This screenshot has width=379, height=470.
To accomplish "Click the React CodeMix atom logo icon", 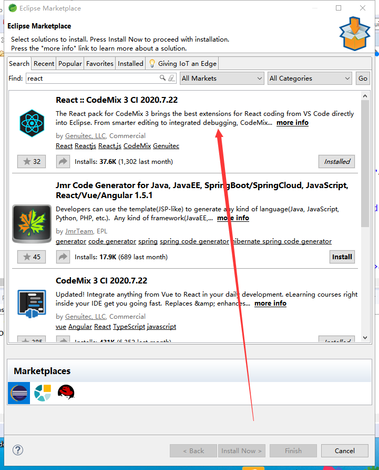I will [x=32, y=123].
